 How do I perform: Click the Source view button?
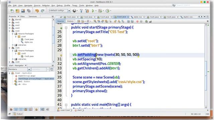click(x=60, y=21)
